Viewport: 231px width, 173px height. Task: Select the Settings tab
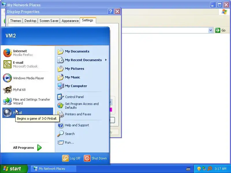[88, 20]
